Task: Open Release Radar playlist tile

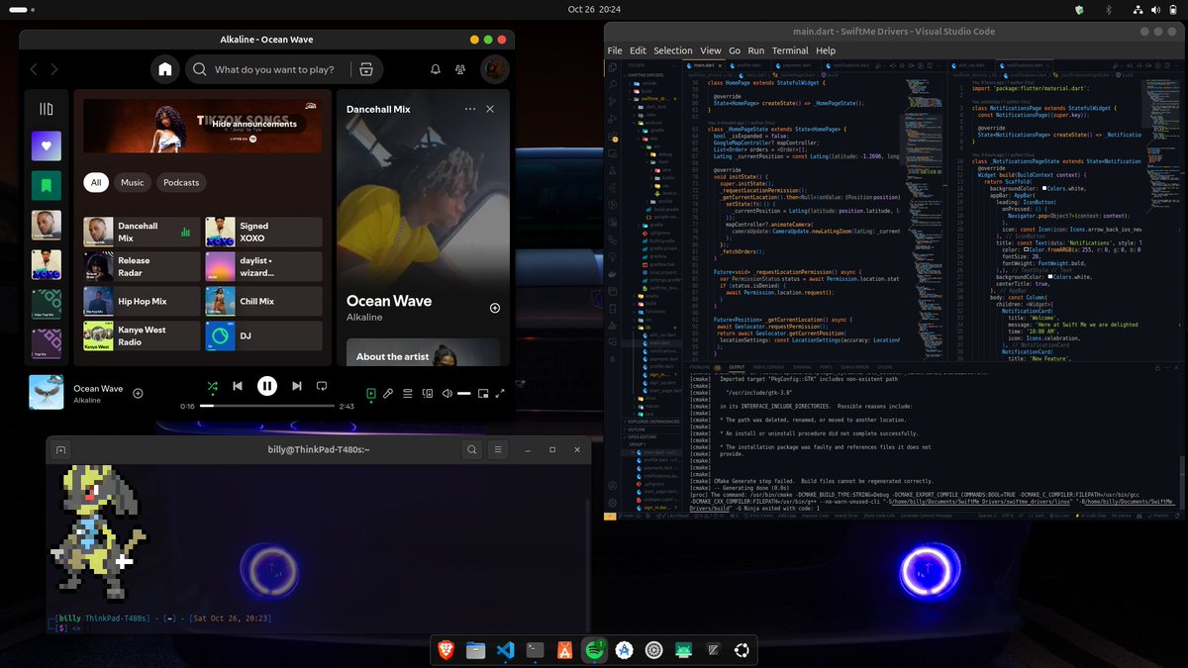Action: coord(142,267)
